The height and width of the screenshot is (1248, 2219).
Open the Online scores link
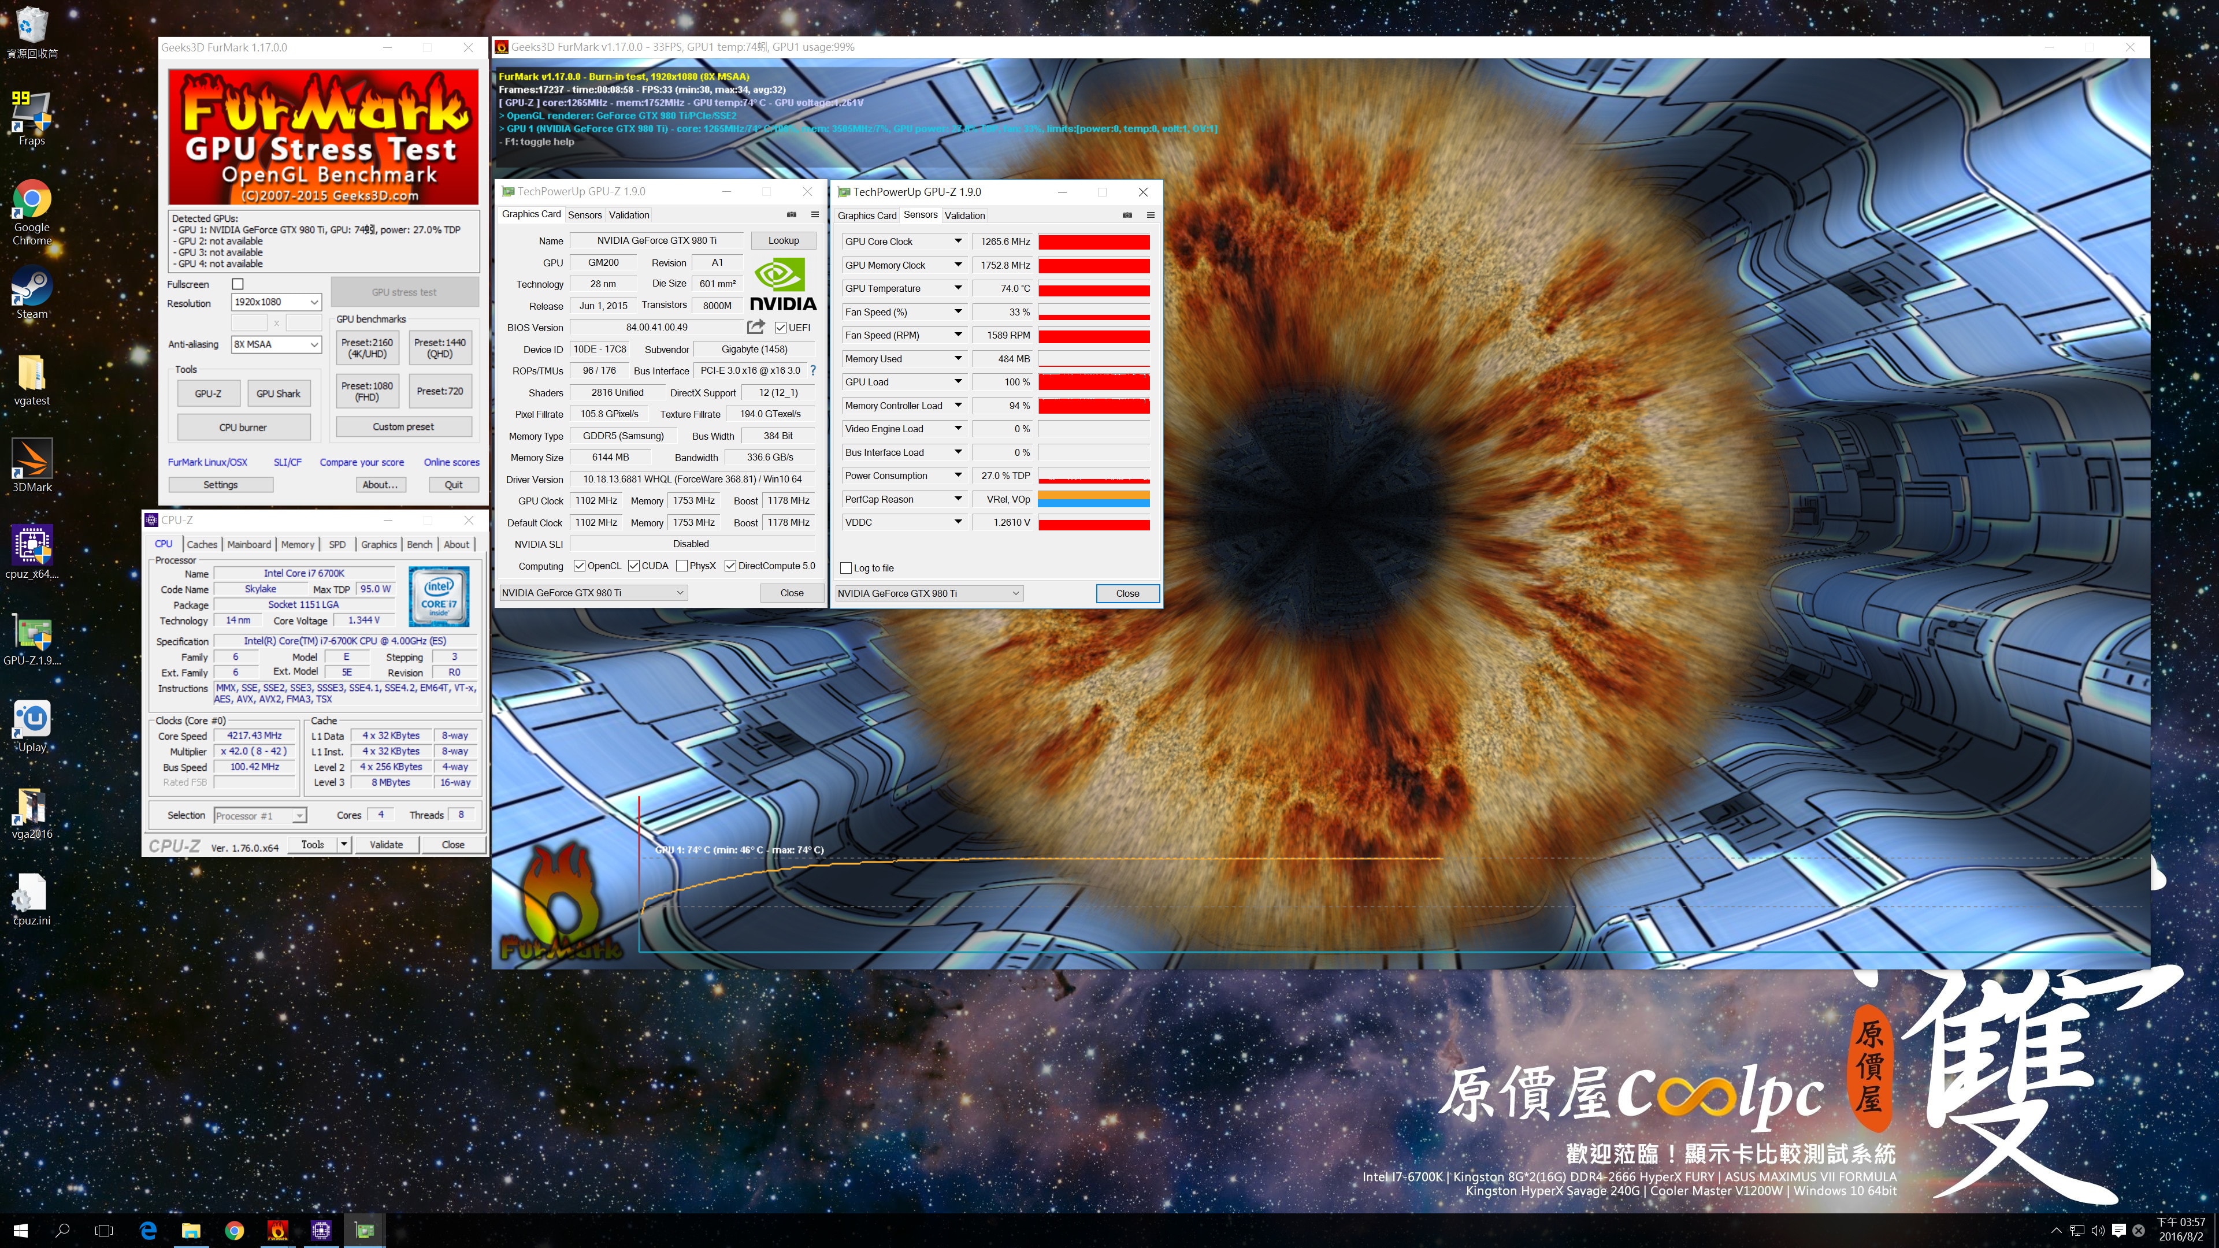click(x=451, y=462)
